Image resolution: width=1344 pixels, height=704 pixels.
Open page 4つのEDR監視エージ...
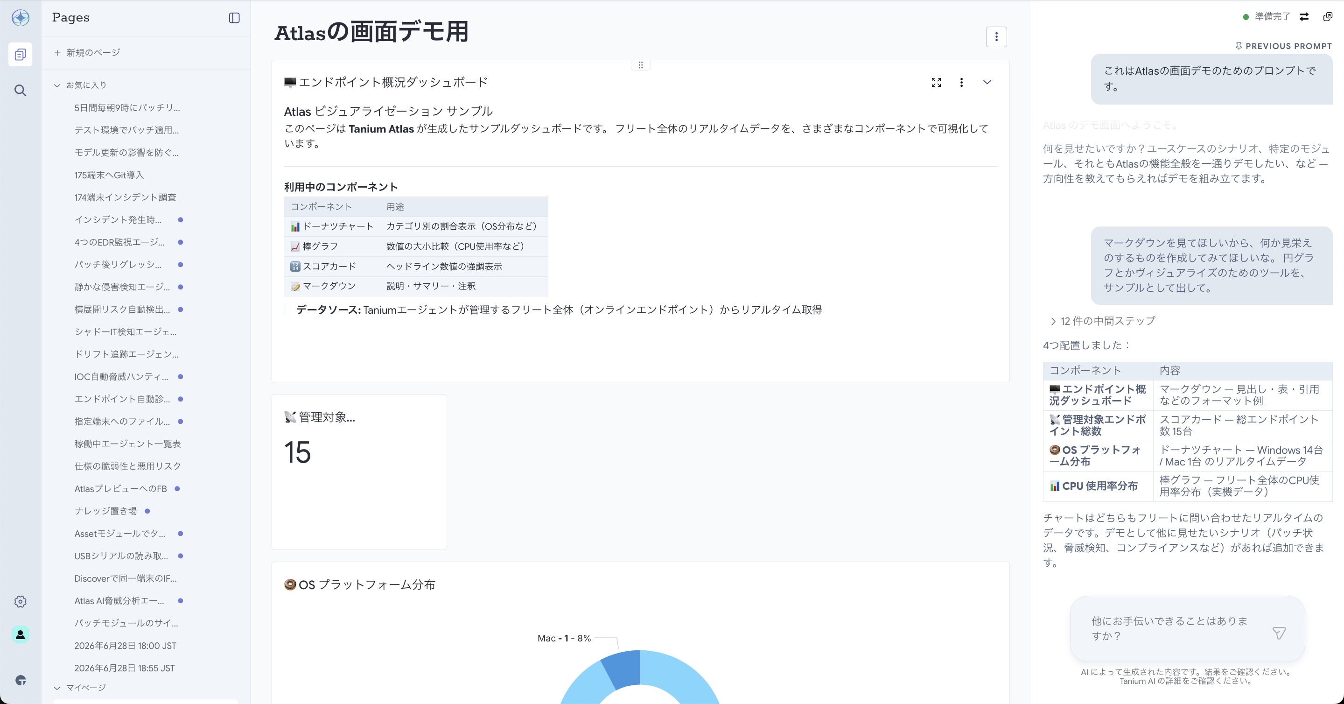[119, 242]
